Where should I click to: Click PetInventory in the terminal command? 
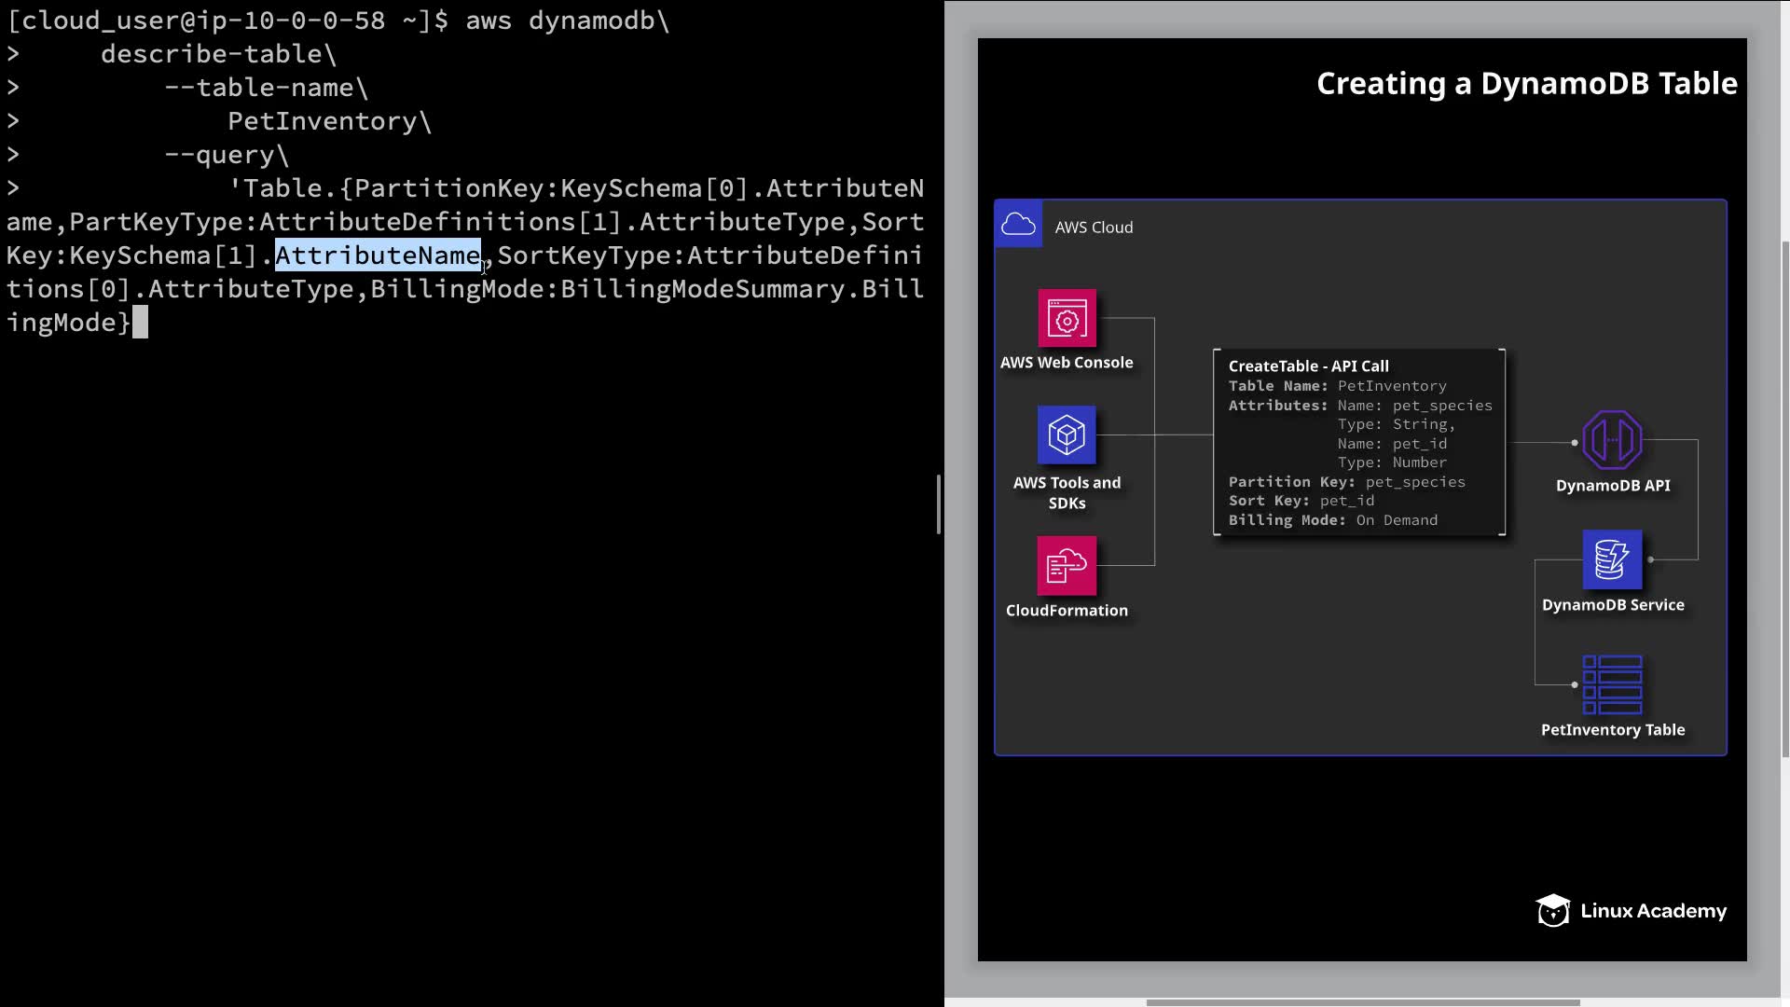coord(323,121)
